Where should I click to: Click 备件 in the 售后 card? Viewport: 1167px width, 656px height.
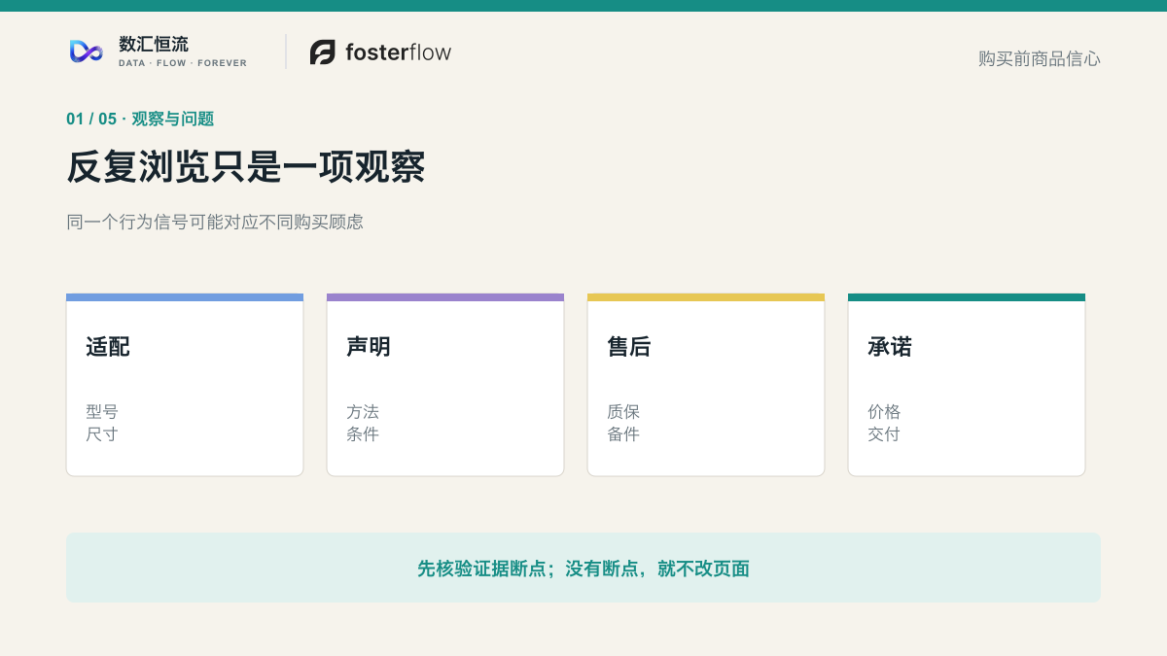(623, 434)
